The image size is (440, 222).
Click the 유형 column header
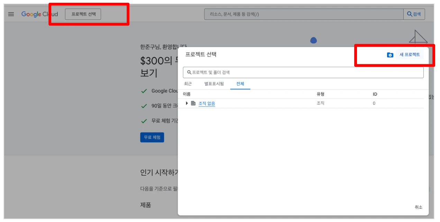pos(320,94)
